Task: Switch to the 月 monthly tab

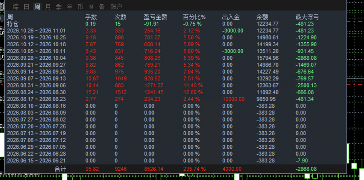Action: [48, 6]
